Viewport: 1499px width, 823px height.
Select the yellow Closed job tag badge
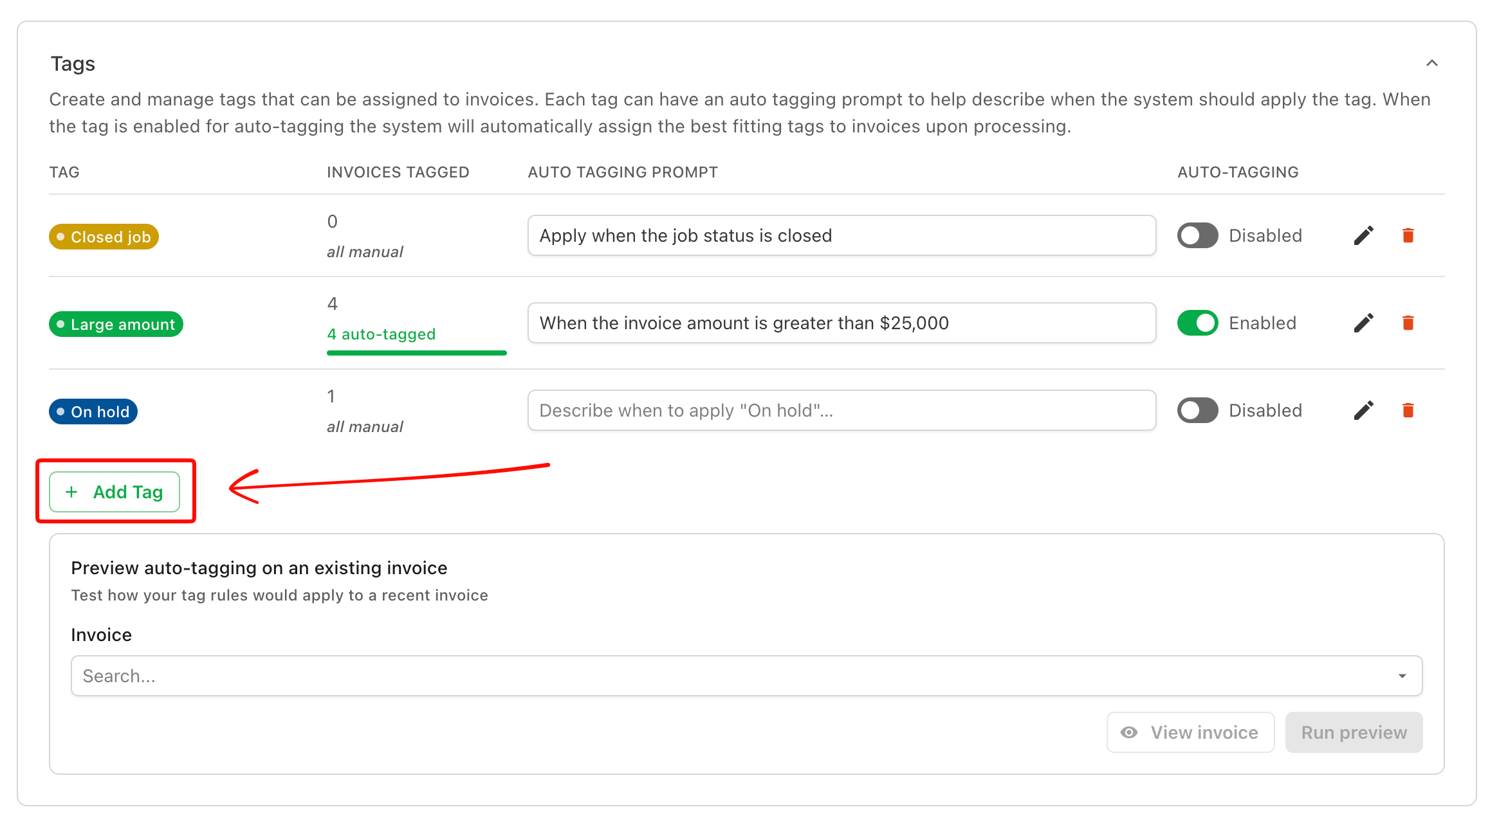pyautogui.click(x=104, y=237)
